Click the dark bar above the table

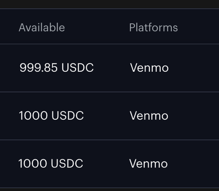point(109,4)
